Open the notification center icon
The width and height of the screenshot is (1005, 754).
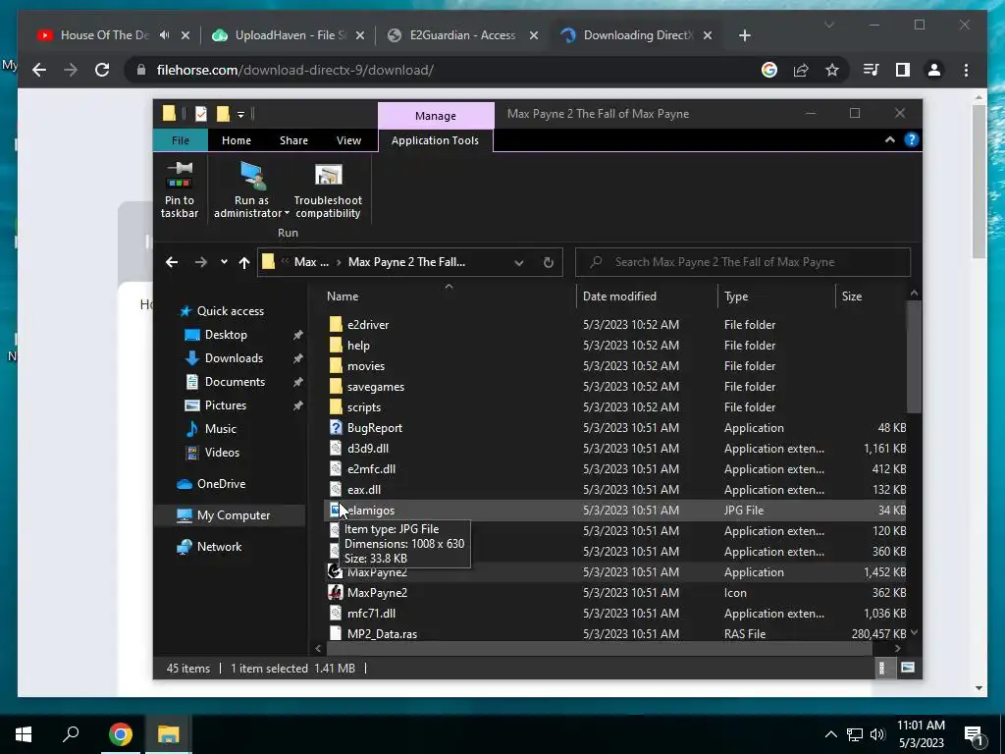(975, 734)
